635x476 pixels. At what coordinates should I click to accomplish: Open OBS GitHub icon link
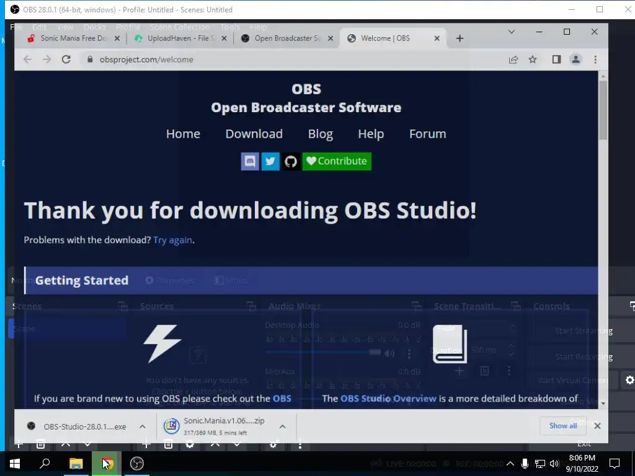[x=291, y=161]
